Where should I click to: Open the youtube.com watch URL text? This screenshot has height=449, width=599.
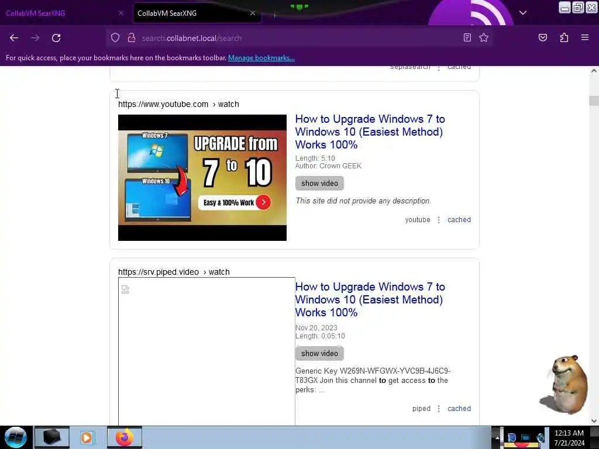(178, 104)
